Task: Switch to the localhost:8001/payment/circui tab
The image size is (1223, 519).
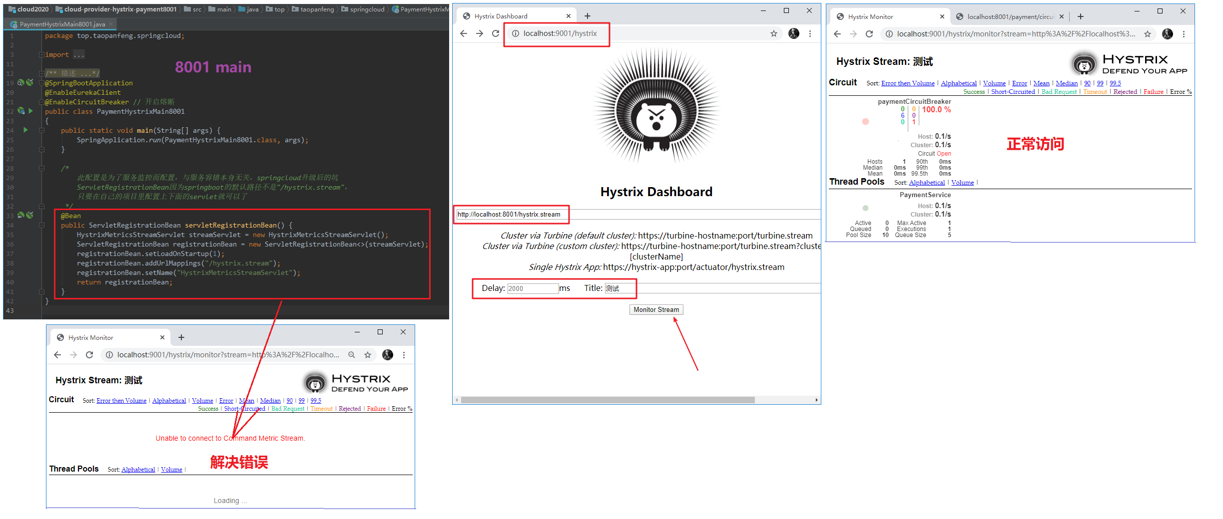Action: point(1010,16)
